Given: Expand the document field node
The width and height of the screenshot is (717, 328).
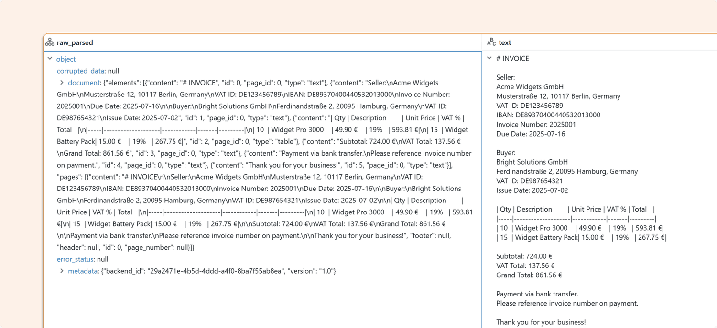Looking at the screenshot, I should (62, 82).
